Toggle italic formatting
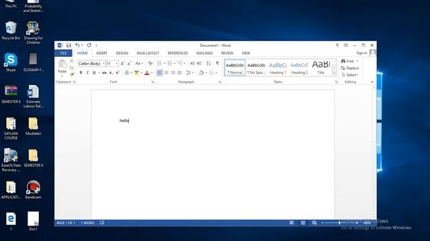The width and height of the screenshot is (430, 241). coord(87,73)
